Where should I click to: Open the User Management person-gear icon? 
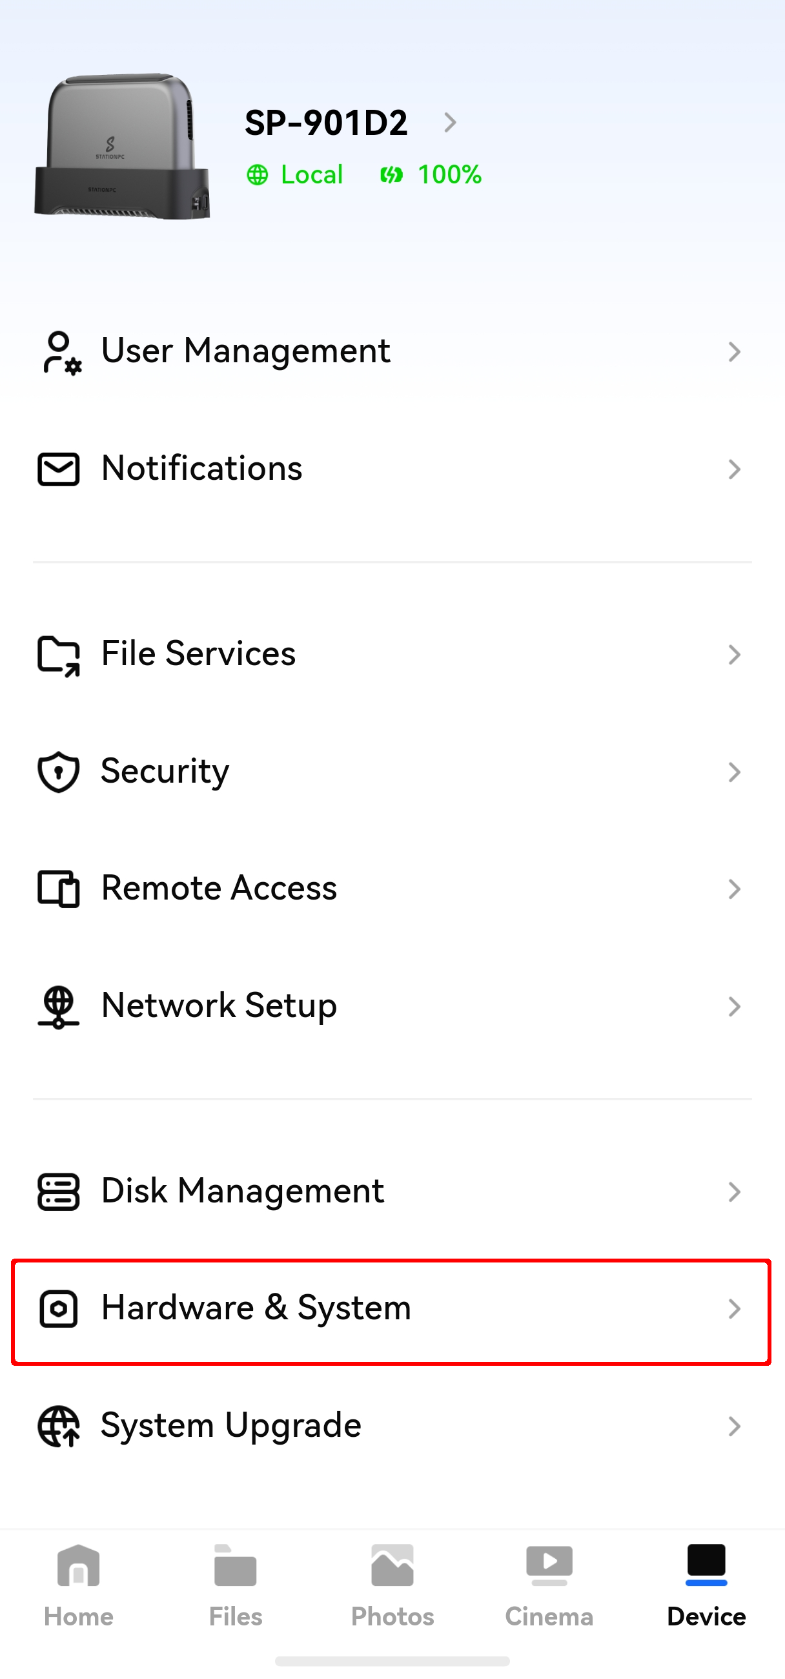[x=61, y=353]
